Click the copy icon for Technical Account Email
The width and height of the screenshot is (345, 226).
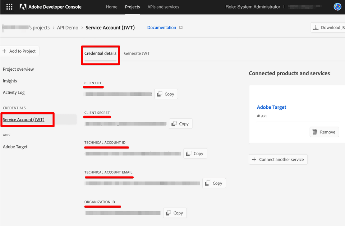(207, 183)
